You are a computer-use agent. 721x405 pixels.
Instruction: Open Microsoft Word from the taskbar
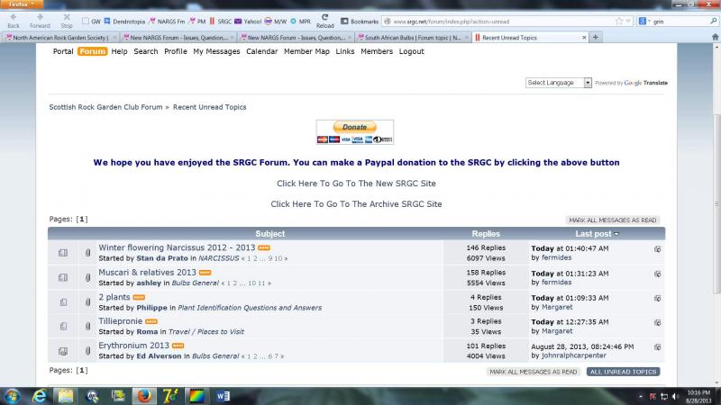click(x=223, y=394)
